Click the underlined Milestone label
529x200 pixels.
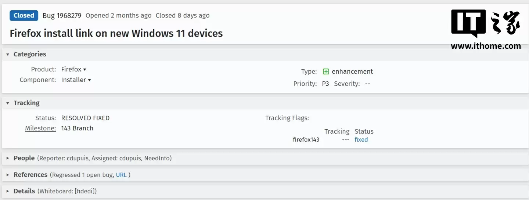pos(40,128)
